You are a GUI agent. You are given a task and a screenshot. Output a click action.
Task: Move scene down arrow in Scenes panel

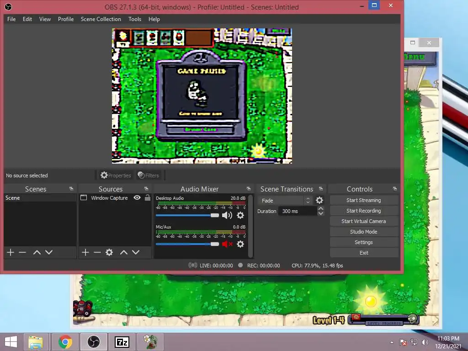point(49,252)
